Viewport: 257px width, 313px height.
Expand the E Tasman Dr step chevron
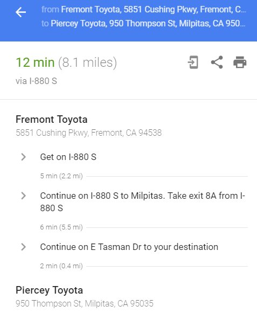click(24, 247)
